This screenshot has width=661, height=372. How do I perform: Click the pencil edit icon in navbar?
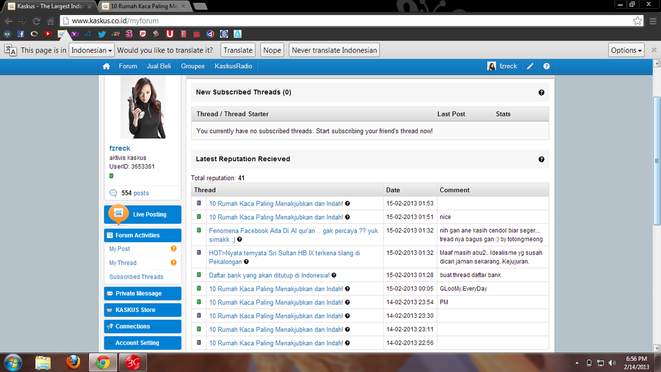[530, 66]
